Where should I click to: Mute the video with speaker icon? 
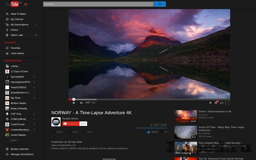82,103
